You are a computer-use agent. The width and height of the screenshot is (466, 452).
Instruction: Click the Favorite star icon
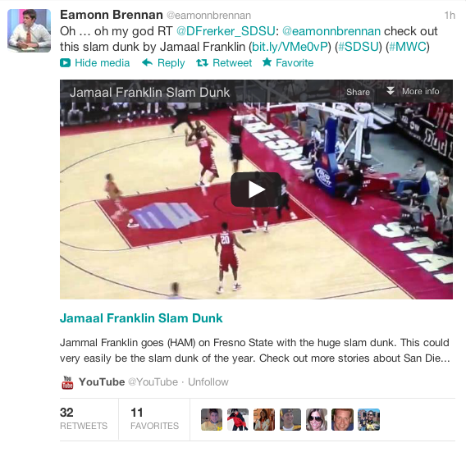point(267,62)
